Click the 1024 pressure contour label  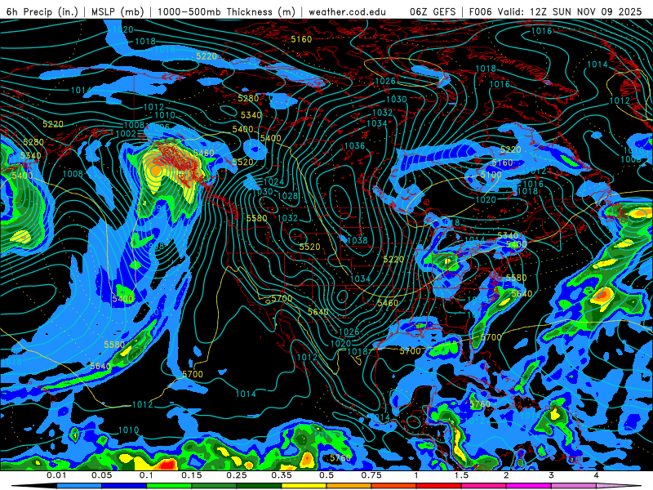pyautogui.click(x=273, y=181)
